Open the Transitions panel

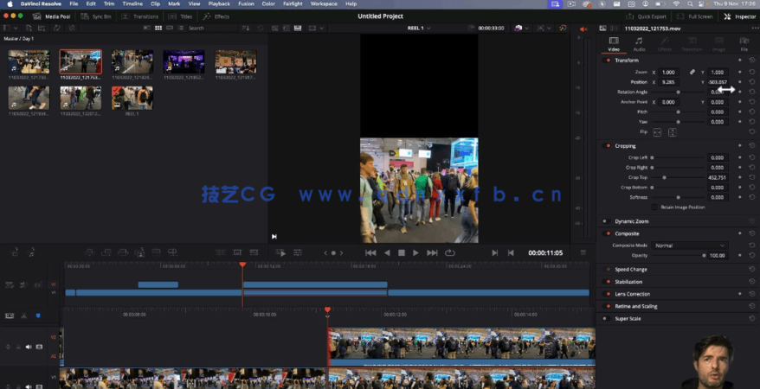(140, 16)
